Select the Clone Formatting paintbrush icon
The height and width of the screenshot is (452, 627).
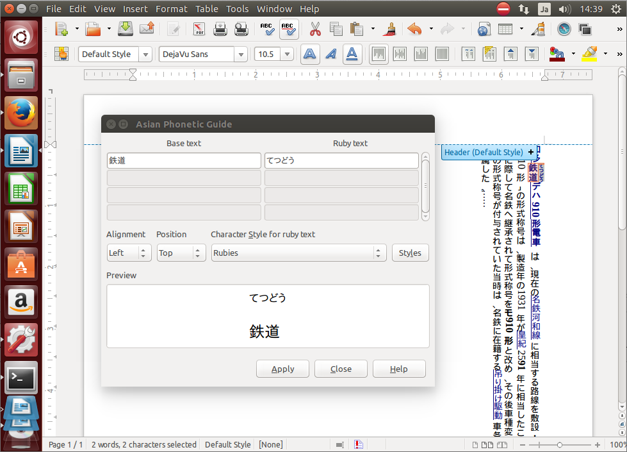388,29
